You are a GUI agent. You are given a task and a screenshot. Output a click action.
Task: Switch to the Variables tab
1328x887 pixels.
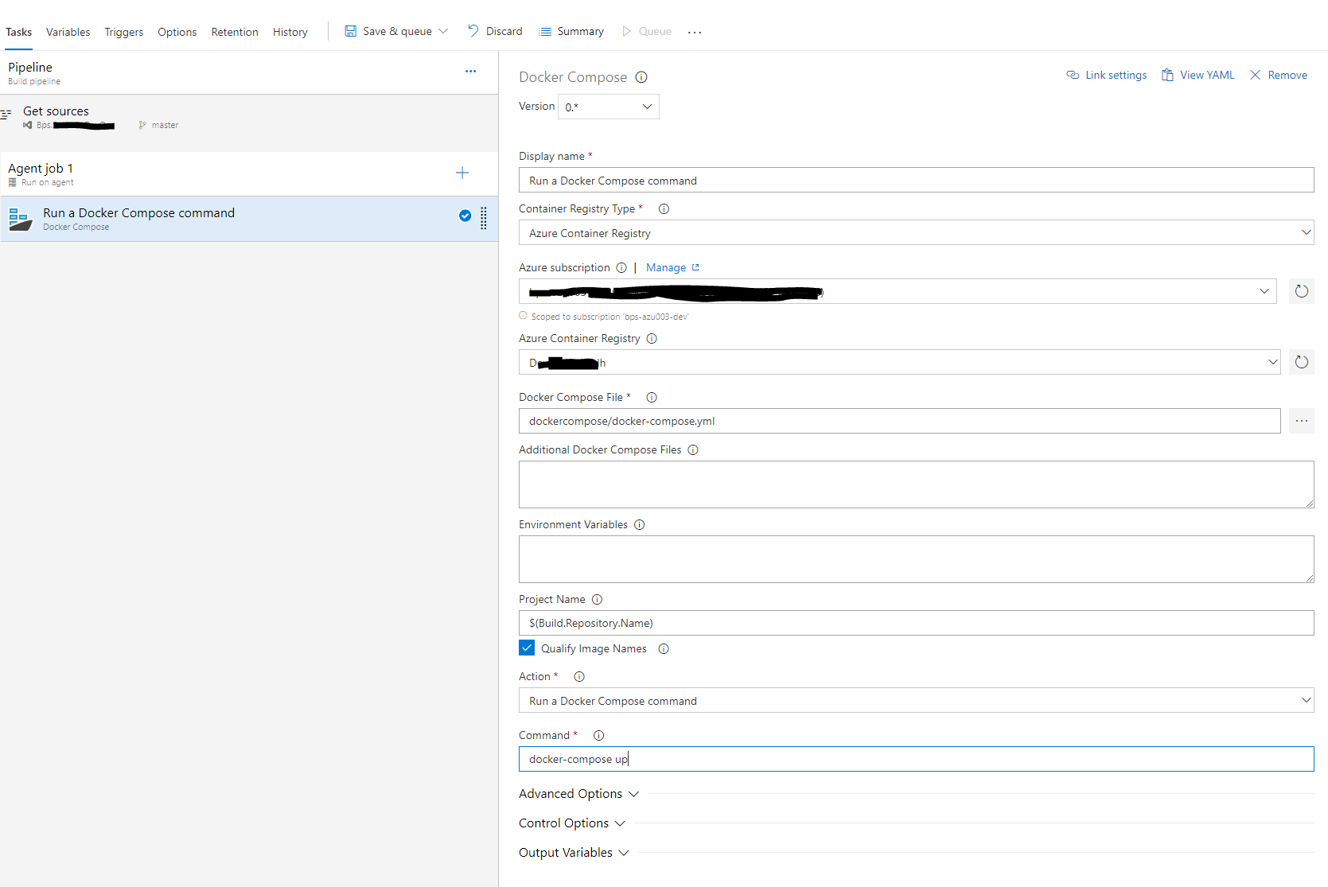[68, 32]
